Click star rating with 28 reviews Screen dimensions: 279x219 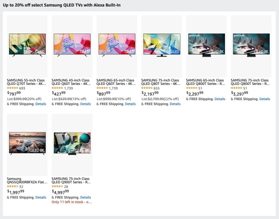[x=57, y=186]
